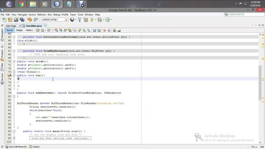Viewport: 265px width, 149px height.
Task: Collapse fold at line 70 slide method
Action: click(x=14, y=61)
